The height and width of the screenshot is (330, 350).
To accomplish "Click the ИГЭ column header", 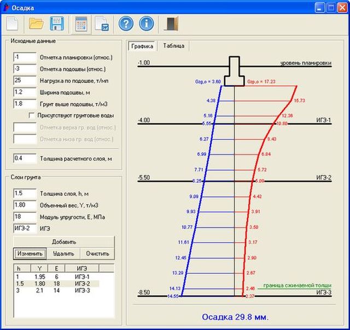I will (82, 268).
